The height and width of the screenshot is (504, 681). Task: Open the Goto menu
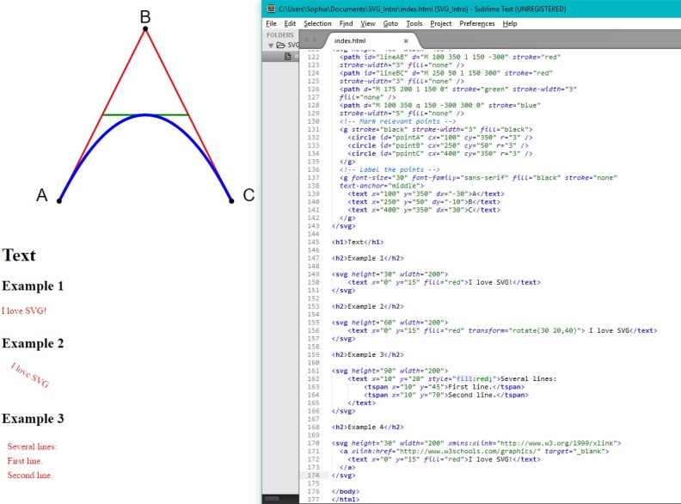pos(390,23)
